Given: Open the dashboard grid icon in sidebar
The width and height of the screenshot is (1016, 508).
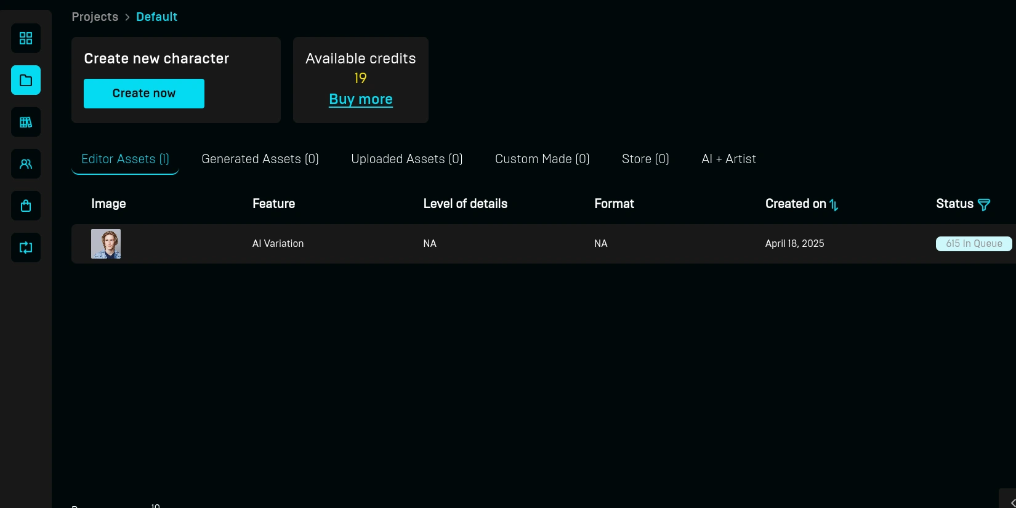Looking at the screenshot, I should (26, 38).
